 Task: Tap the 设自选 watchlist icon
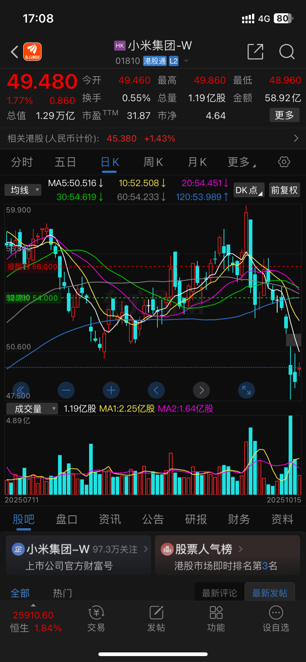276,612
